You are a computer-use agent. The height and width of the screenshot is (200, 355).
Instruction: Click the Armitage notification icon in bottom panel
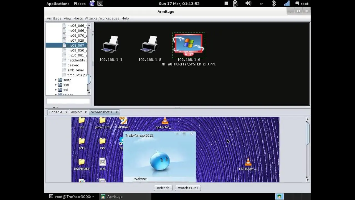pyautogui.click(x=279, y=196)
